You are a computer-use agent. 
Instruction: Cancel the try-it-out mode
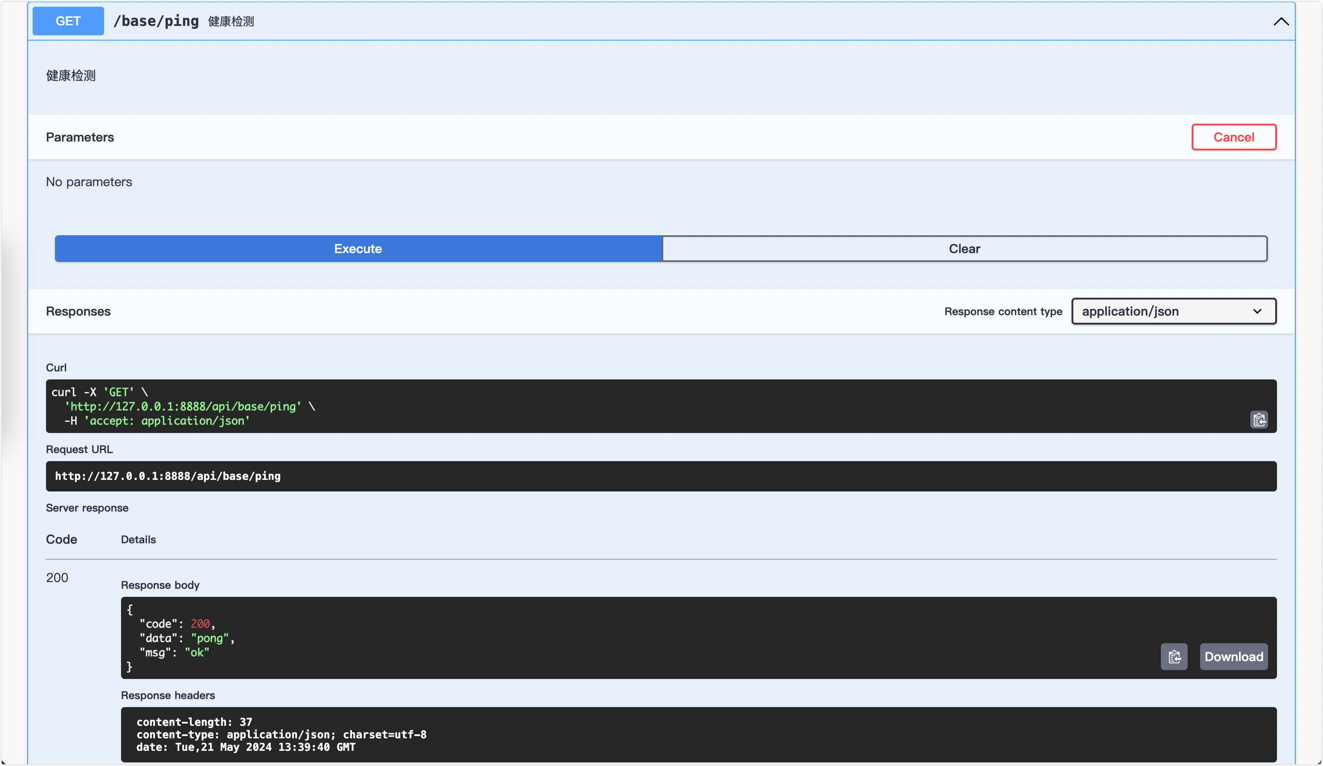click(1234, 137)
